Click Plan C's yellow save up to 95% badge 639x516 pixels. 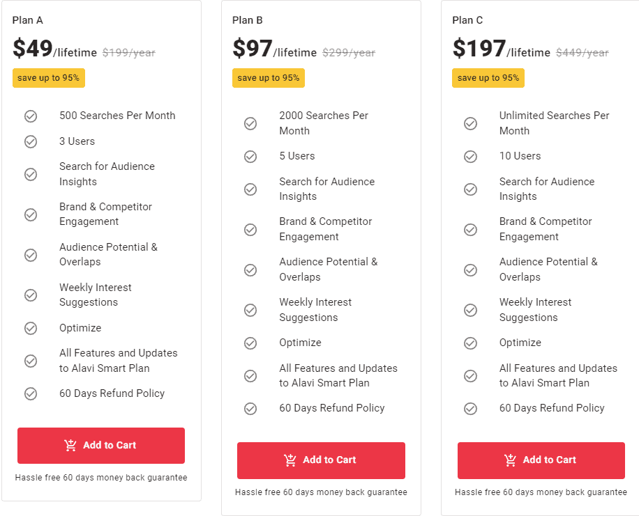(x=488, y=78)
